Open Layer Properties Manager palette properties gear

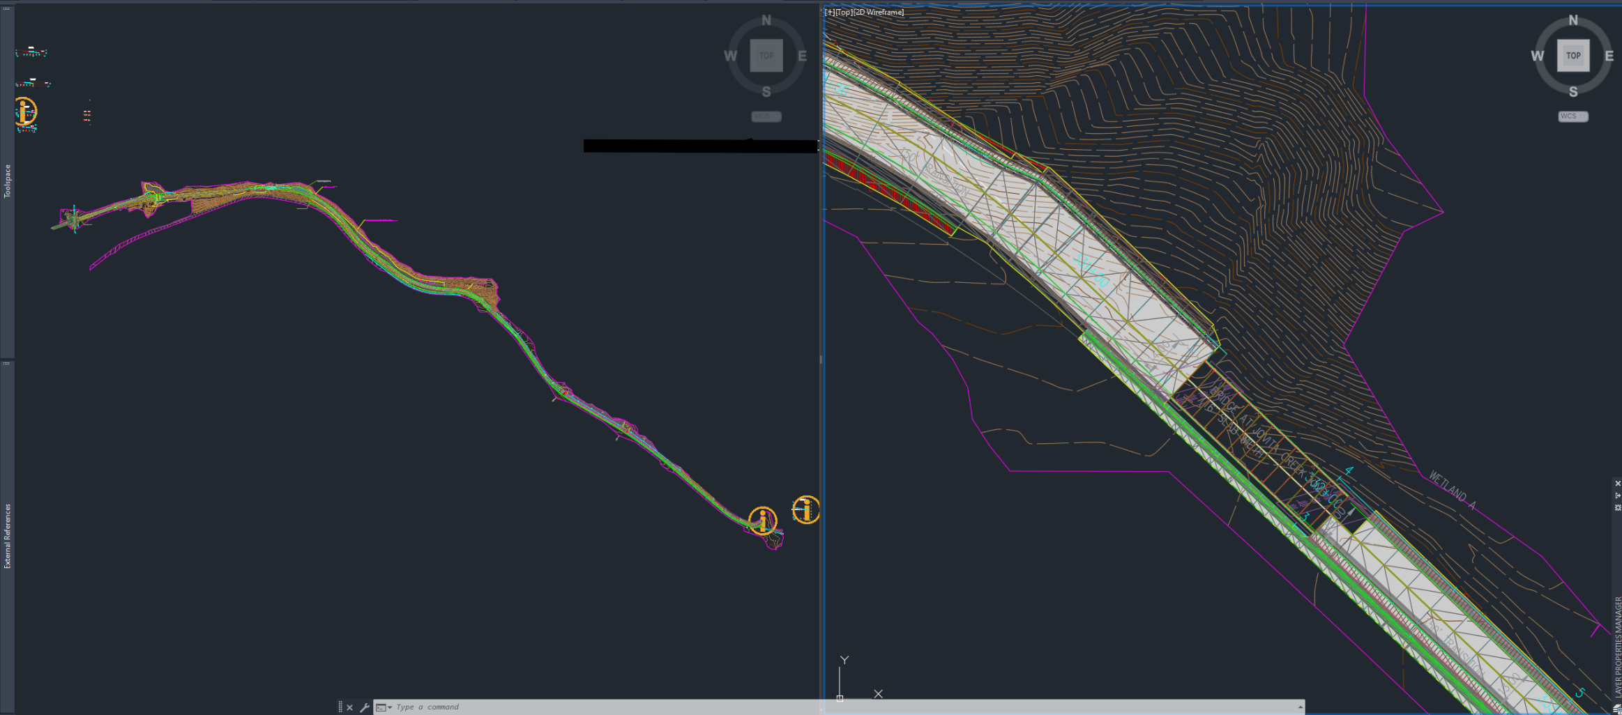(1617, 507)
